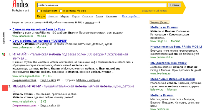
Task: Click Москва region under La Casa ad
Action: (x=41, y=36)
